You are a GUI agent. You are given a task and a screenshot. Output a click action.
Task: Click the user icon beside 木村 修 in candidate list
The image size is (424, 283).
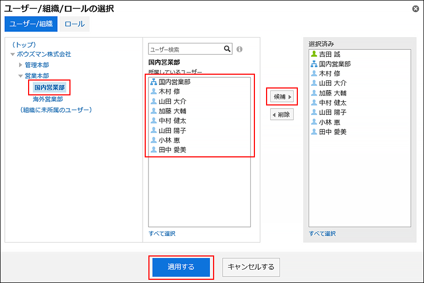click(x=154, y=91)
